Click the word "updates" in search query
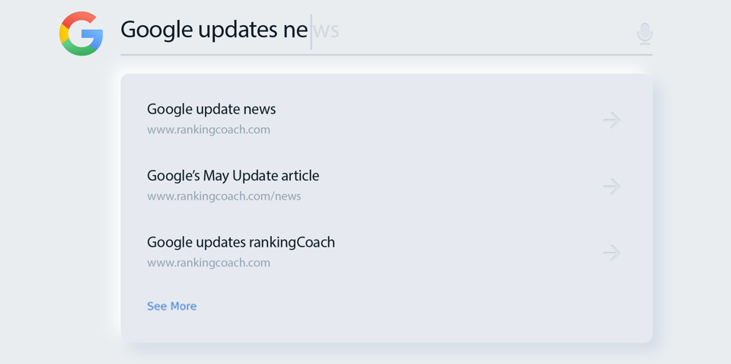 [238, 30]
